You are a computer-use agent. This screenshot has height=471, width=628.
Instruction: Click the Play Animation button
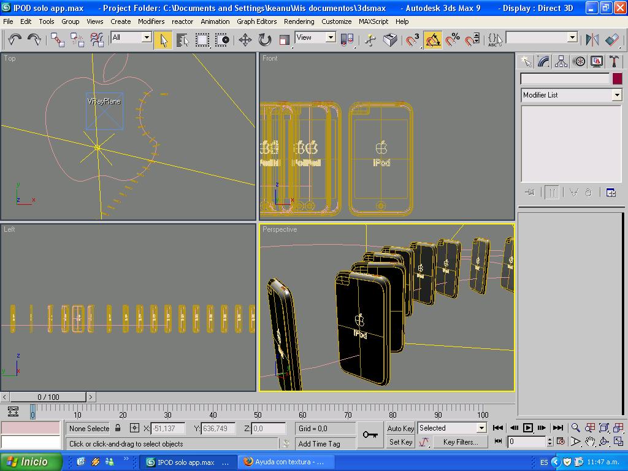coord(528,427)
